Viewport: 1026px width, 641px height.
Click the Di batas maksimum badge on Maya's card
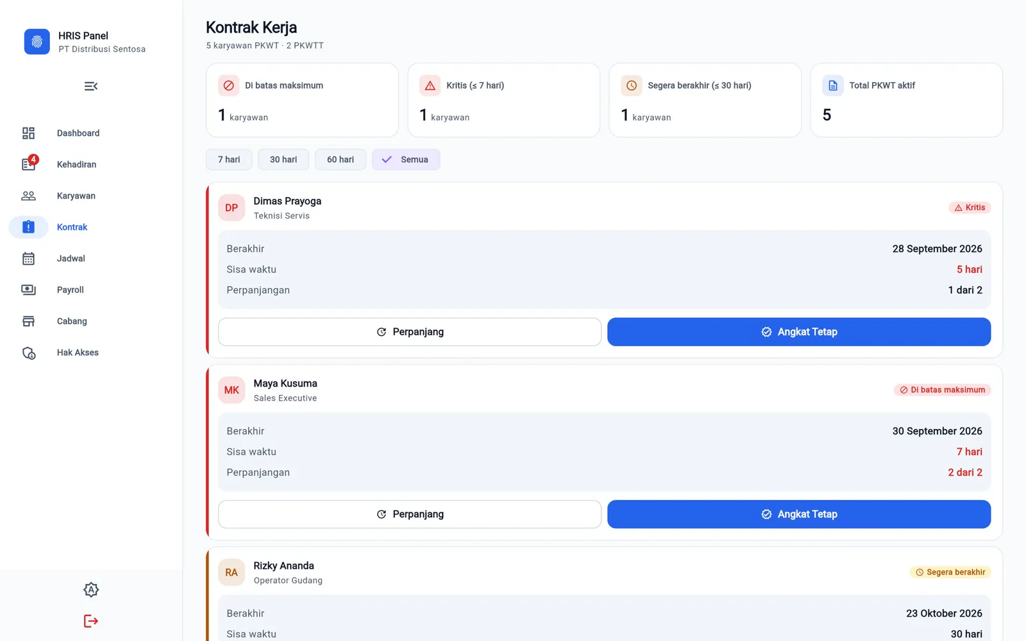point(943,390)
